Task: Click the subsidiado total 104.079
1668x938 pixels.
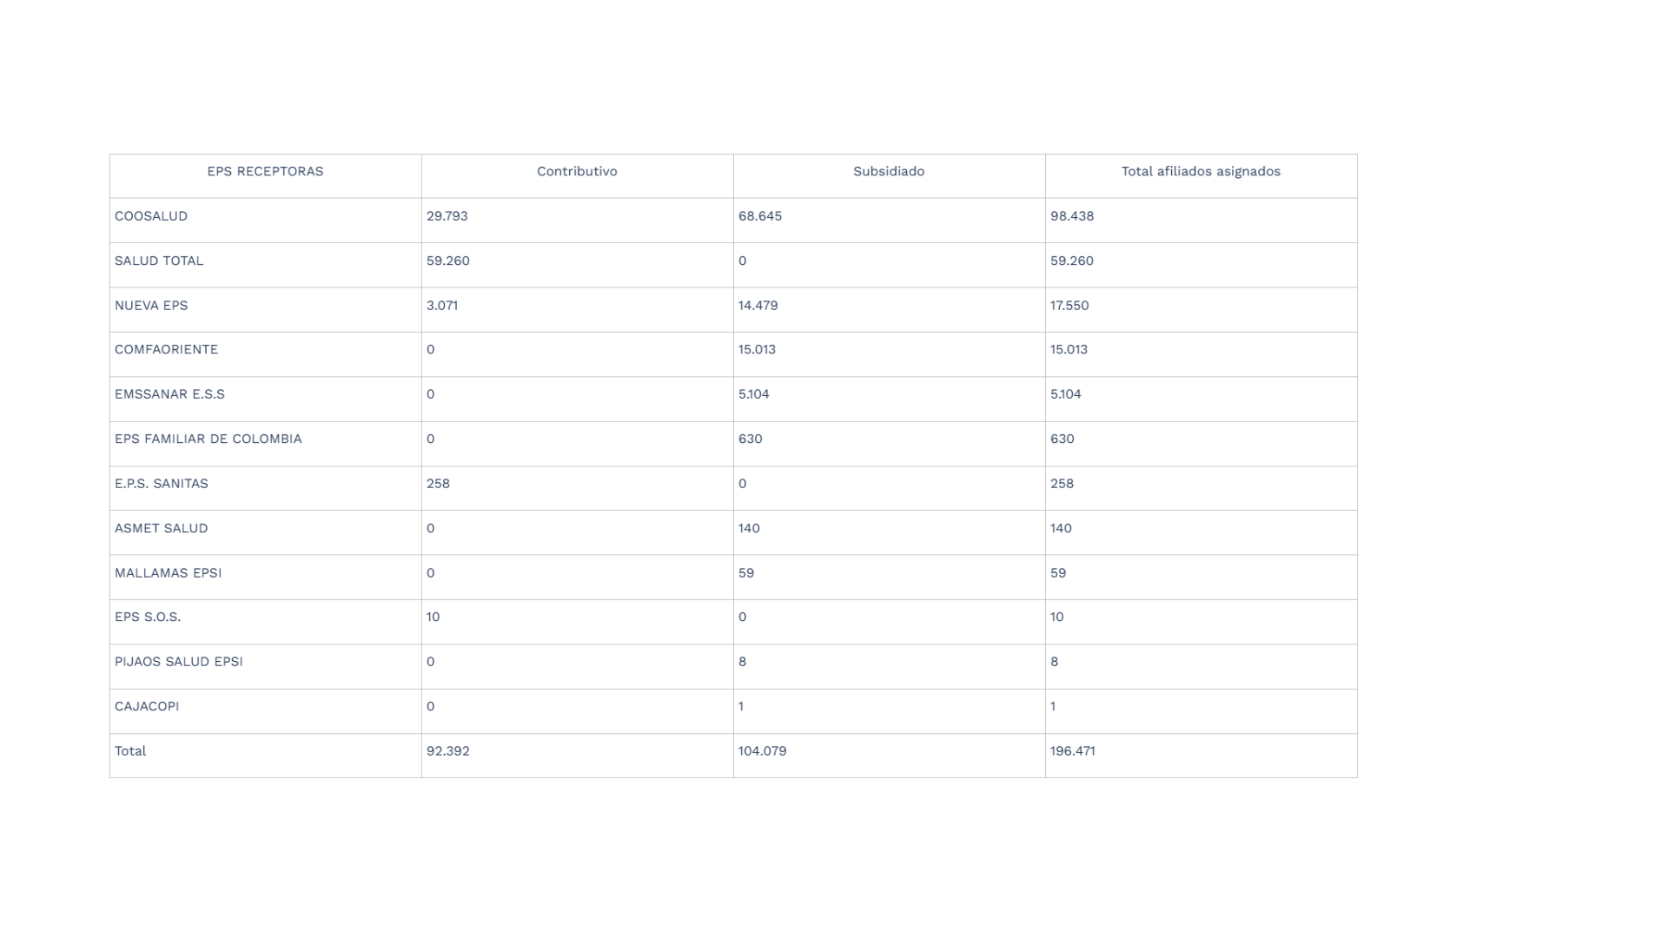Action: pyautogui.click(x=762, y=751)
